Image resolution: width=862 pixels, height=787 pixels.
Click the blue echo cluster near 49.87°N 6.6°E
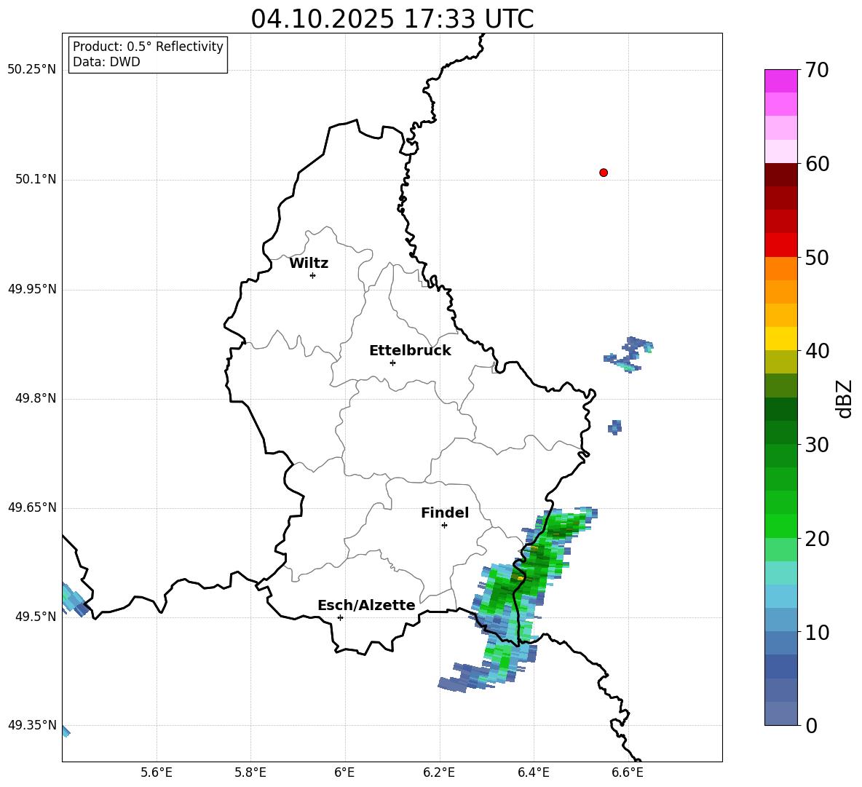click(x=630, y=355)
